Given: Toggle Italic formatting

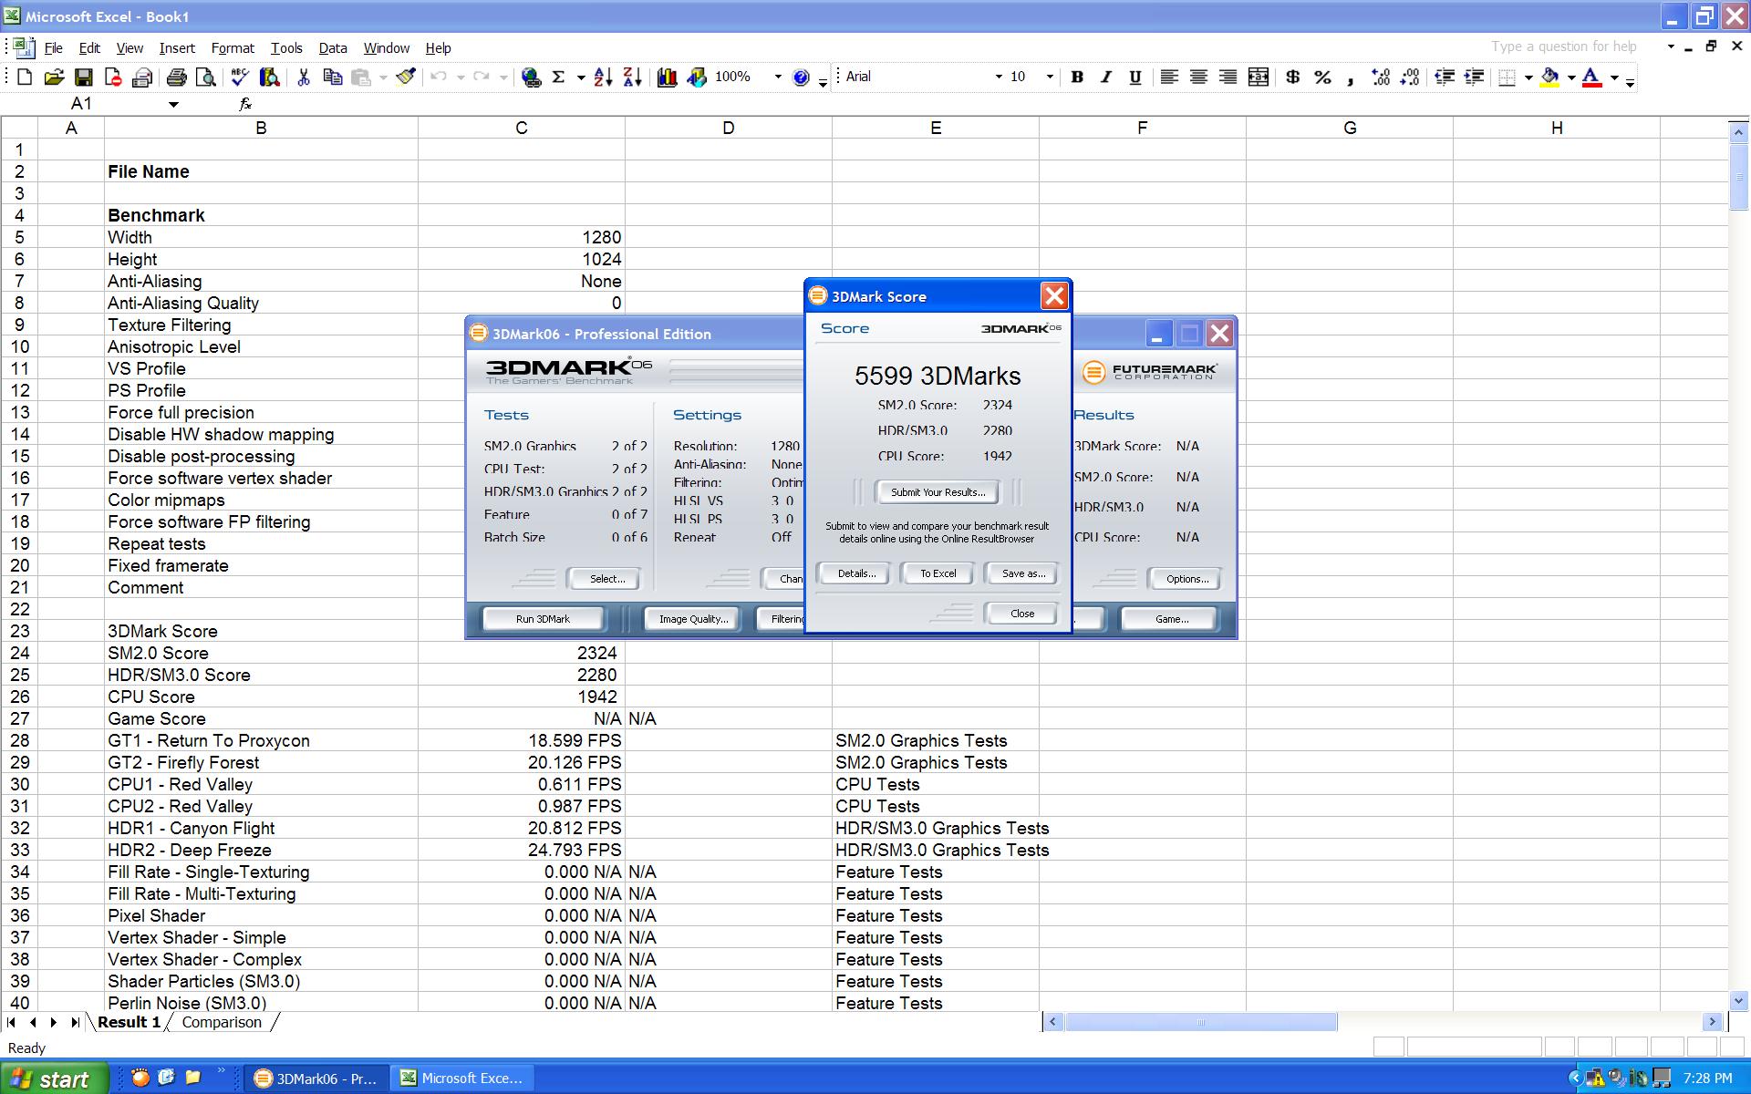Looking at the screenshot, I should tap(1106, 77).
